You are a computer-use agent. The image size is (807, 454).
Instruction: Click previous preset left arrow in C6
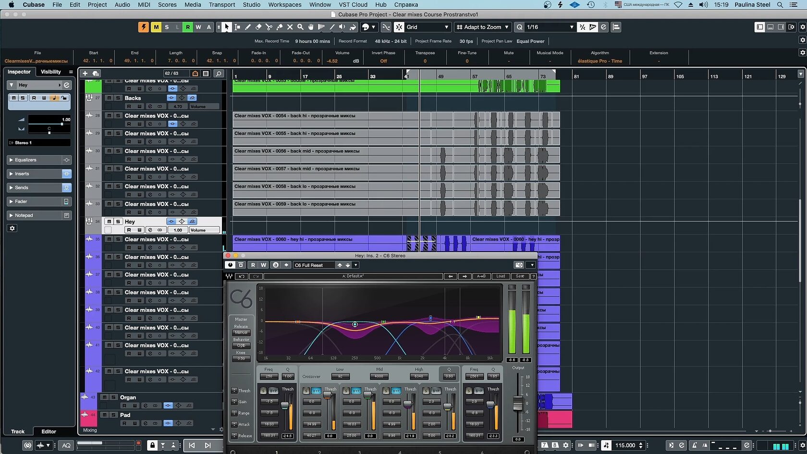point(450,276)
